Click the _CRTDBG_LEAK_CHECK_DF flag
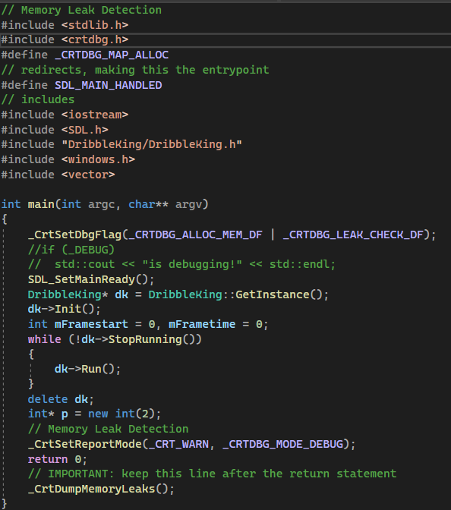This screenshot has height=510, width=451. pos(353,235)
